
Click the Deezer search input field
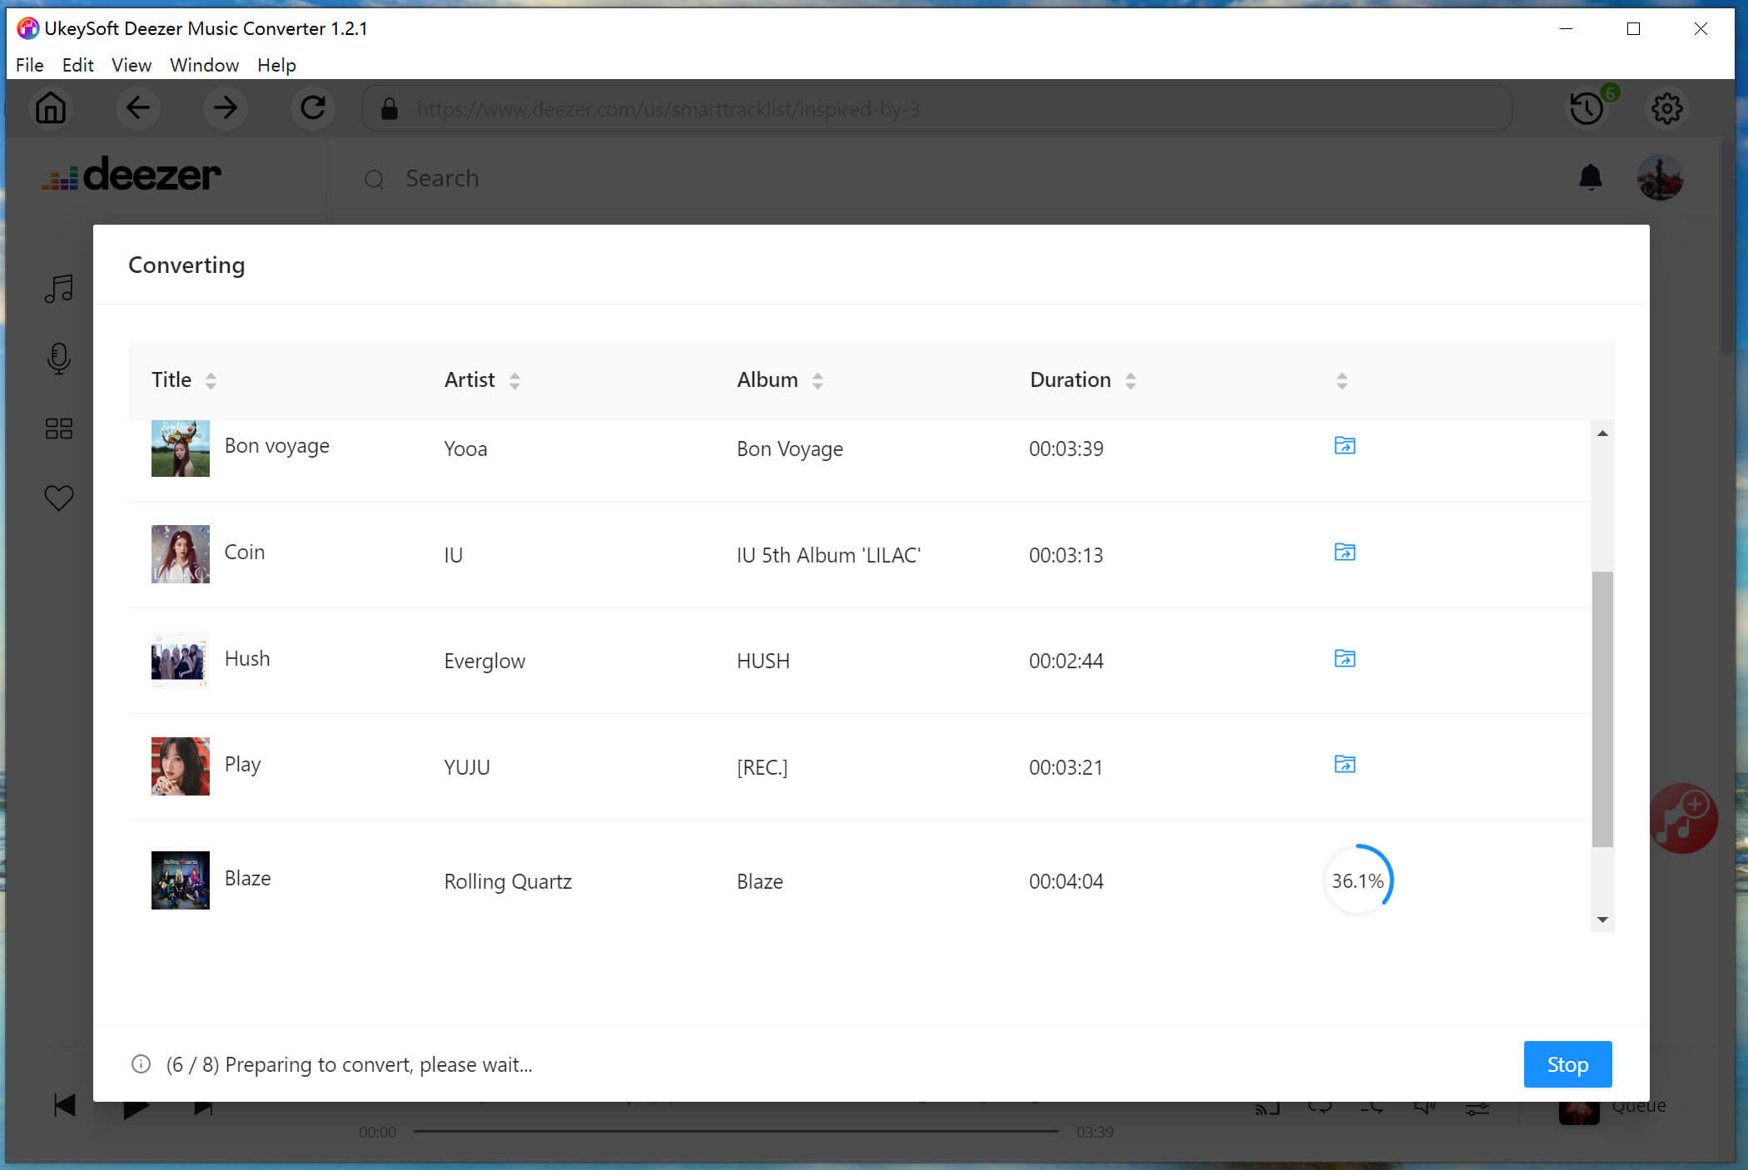click(441, 177)
